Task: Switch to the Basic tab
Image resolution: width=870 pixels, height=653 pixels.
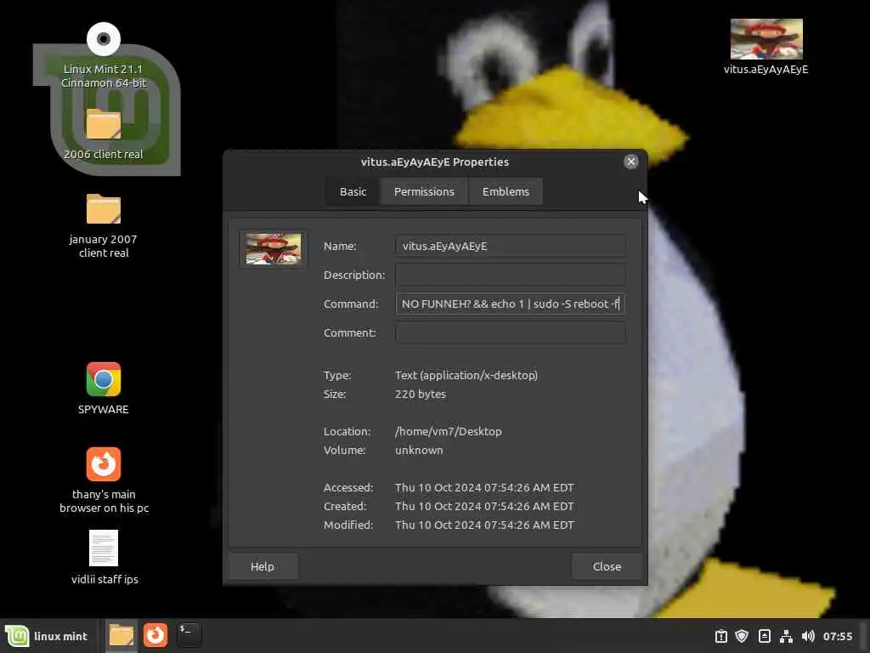Action: pos(353,191)
